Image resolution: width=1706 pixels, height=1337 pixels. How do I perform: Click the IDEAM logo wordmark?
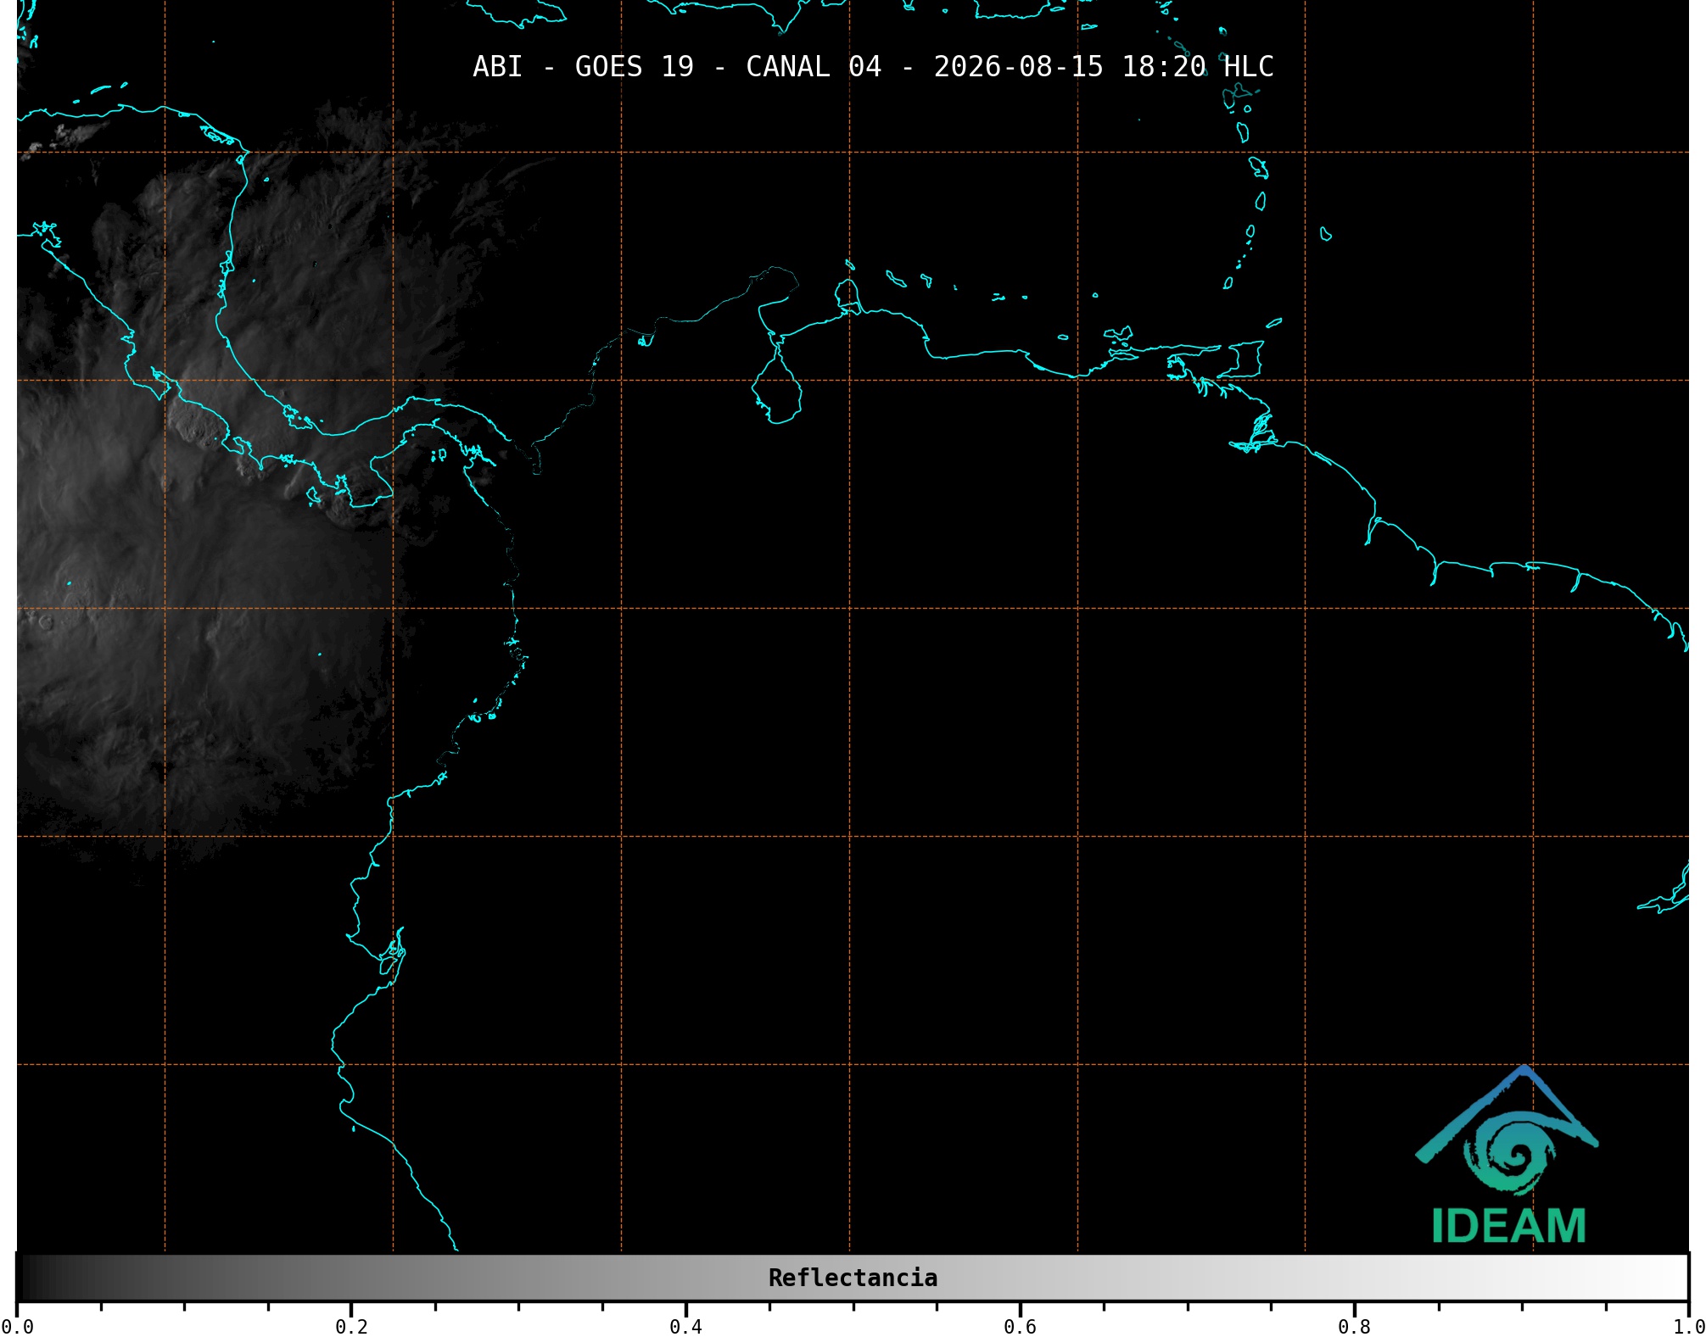click(x=1508, y=1226)
